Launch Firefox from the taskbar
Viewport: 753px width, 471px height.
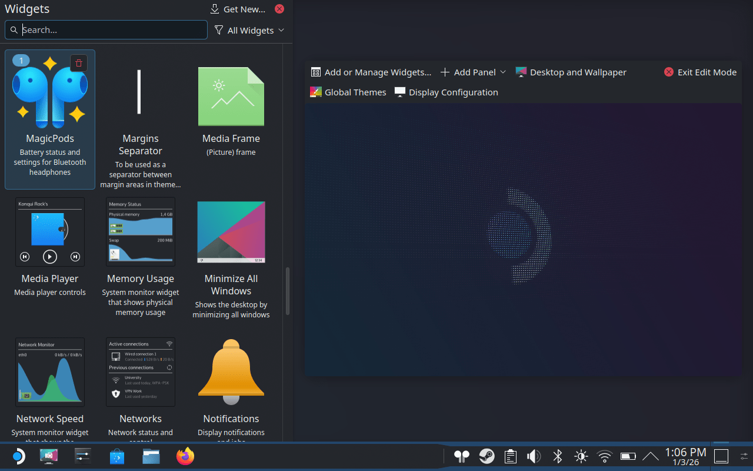[x=185, y=456]
